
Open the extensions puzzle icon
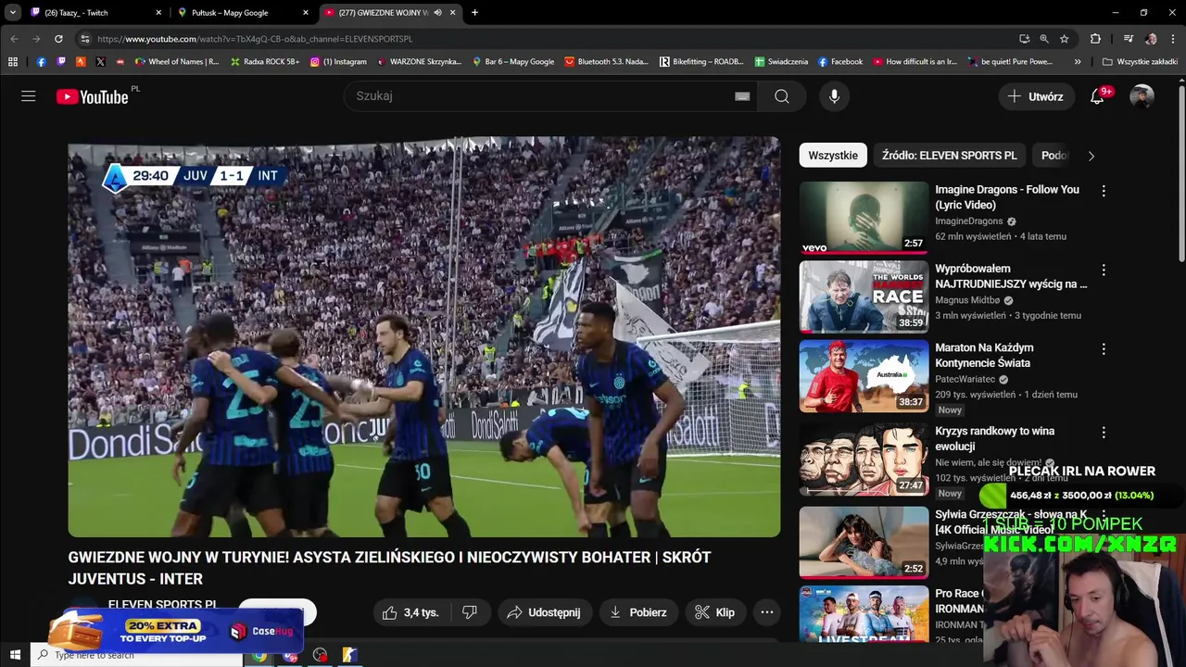[1095, 39]
